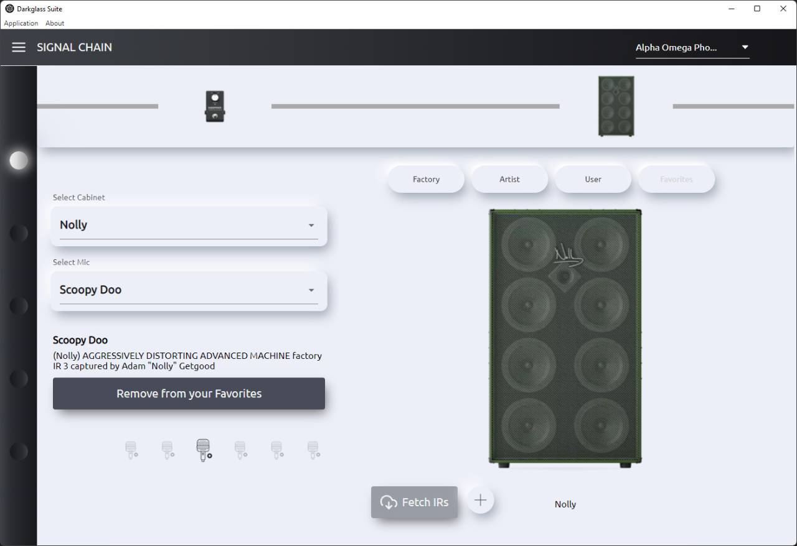Viewport: 797px width, 546px height.
Task: Open the Application menu
Action: point(21,23)
